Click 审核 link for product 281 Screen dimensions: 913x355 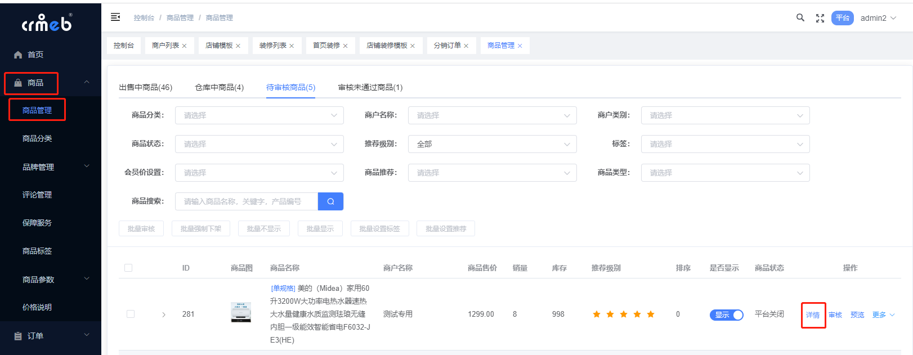click(835, 315)
